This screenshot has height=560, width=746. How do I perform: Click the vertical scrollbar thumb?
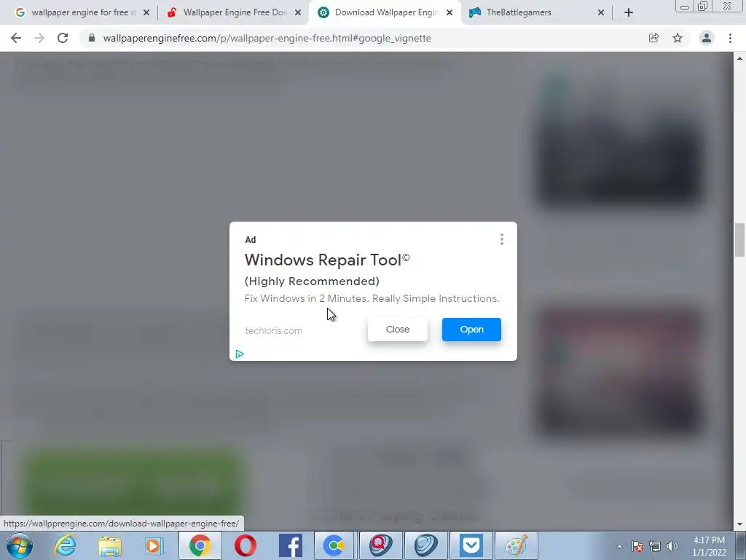pyautogui.click(x=739, y=239)
